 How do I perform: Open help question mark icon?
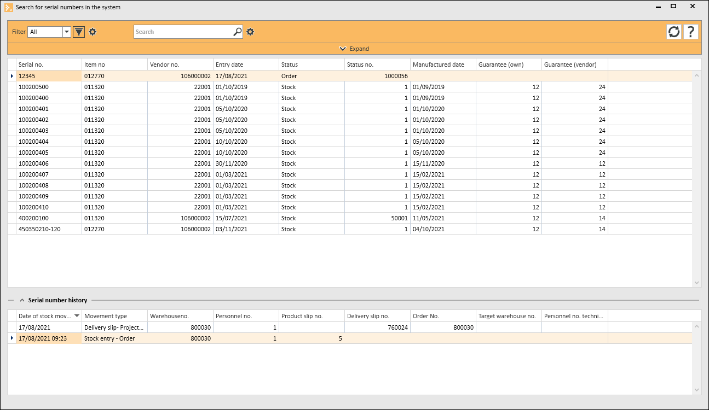[691, 32]
